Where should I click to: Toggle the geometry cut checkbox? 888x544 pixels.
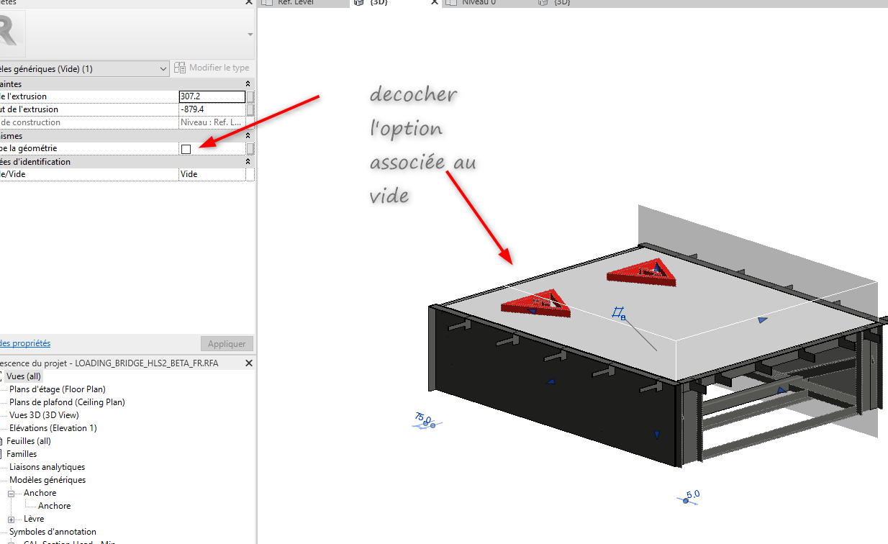(186, 149)
